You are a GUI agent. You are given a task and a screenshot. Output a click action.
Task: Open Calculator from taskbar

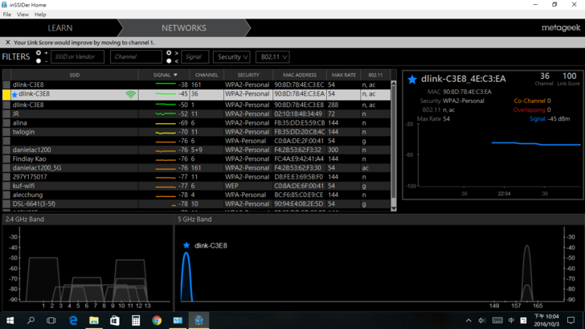pos(136,320)
